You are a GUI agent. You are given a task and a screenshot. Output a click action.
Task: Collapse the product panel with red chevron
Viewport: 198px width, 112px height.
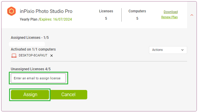point(192,15)
